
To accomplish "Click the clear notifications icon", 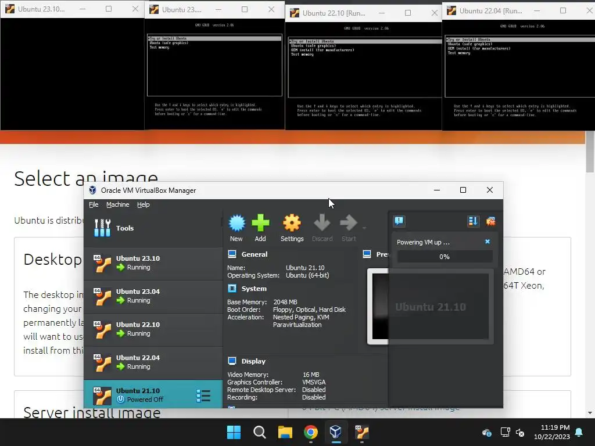I will [x=490, y=221].
